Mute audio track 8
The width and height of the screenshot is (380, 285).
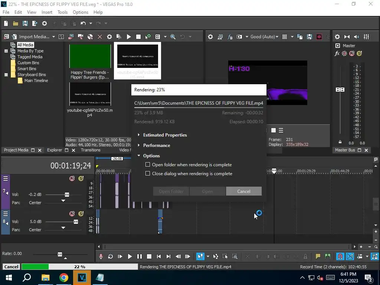[72, 213]
